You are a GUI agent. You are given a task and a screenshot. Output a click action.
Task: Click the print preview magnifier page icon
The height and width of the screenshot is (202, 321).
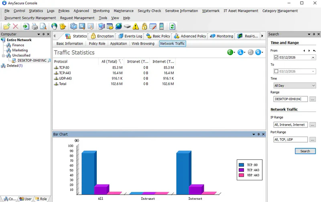[43, 27]
